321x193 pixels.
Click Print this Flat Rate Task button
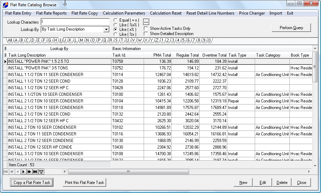click(84, 182)
